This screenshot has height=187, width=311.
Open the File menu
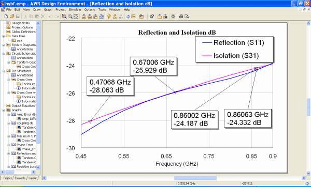[8, 9]
